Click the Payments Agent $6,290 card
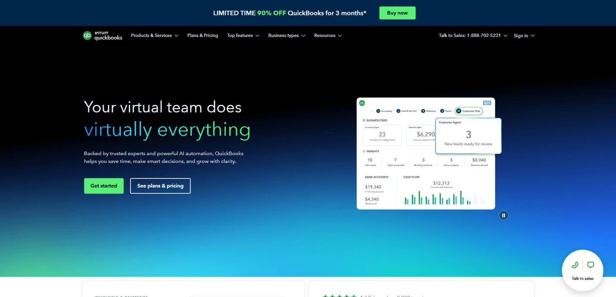Viewport: 616px width, 297px height. coord(421,135)
